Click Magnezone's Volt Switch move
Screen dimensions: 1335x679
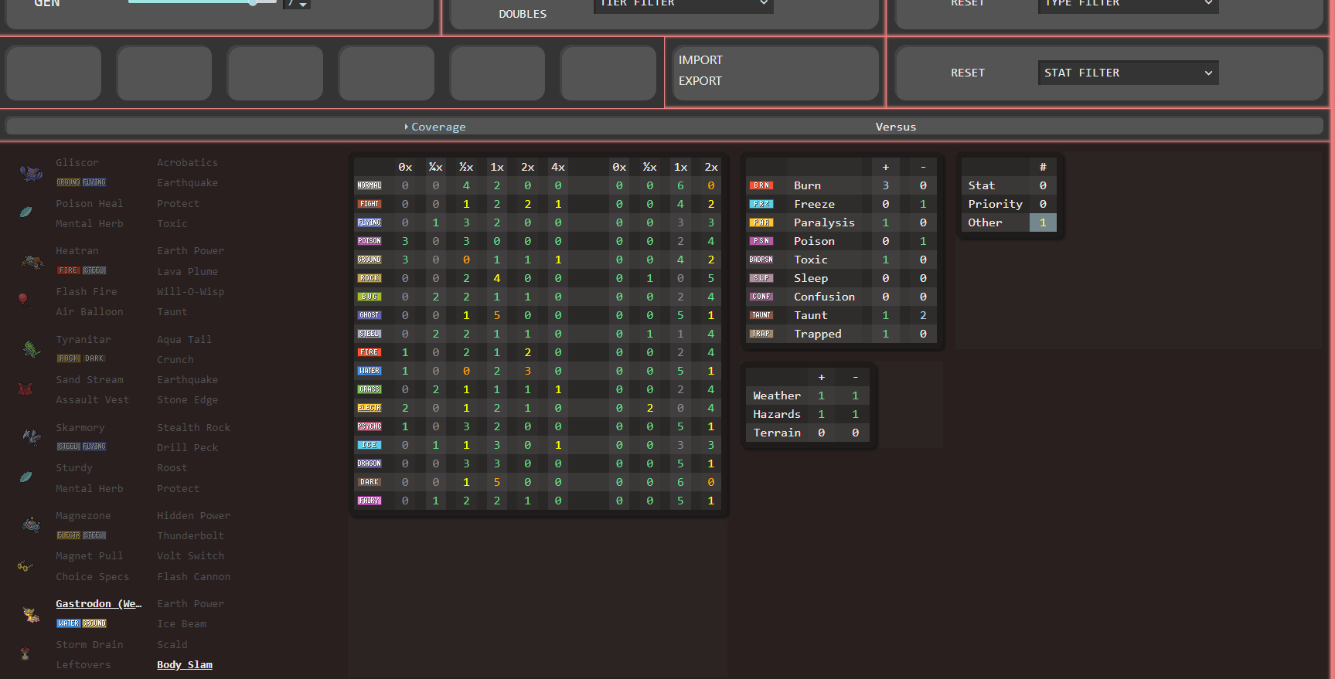(190, 556)
